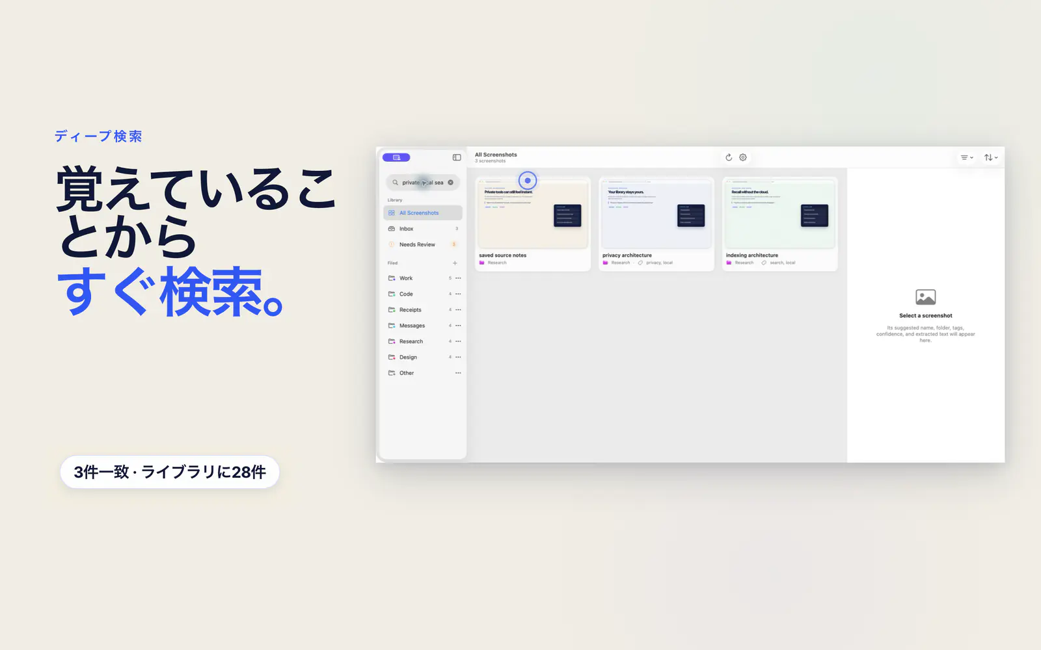Open the more options for Messages folder
This screenshot has height=650, width=1041.
pyautogui.click(x=458, y=326)
